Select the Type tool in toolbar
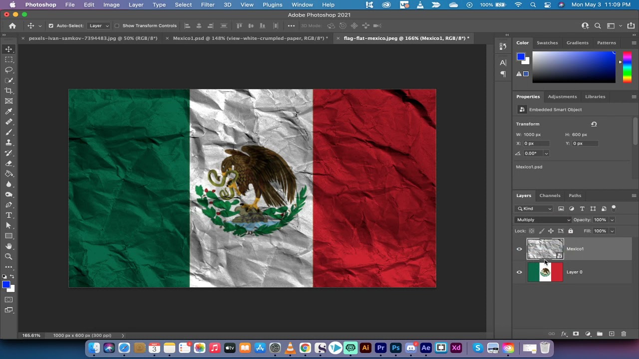This screenshot has height=359, width=639. pyautogui.click(x=8, y=215)
